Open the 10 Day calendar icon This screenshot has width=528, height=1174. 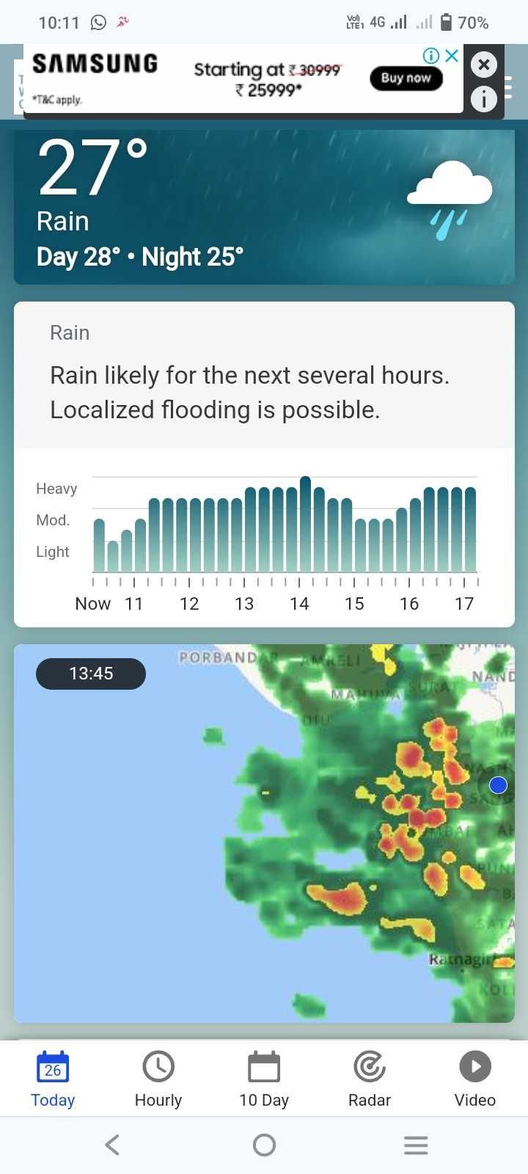264,1067
